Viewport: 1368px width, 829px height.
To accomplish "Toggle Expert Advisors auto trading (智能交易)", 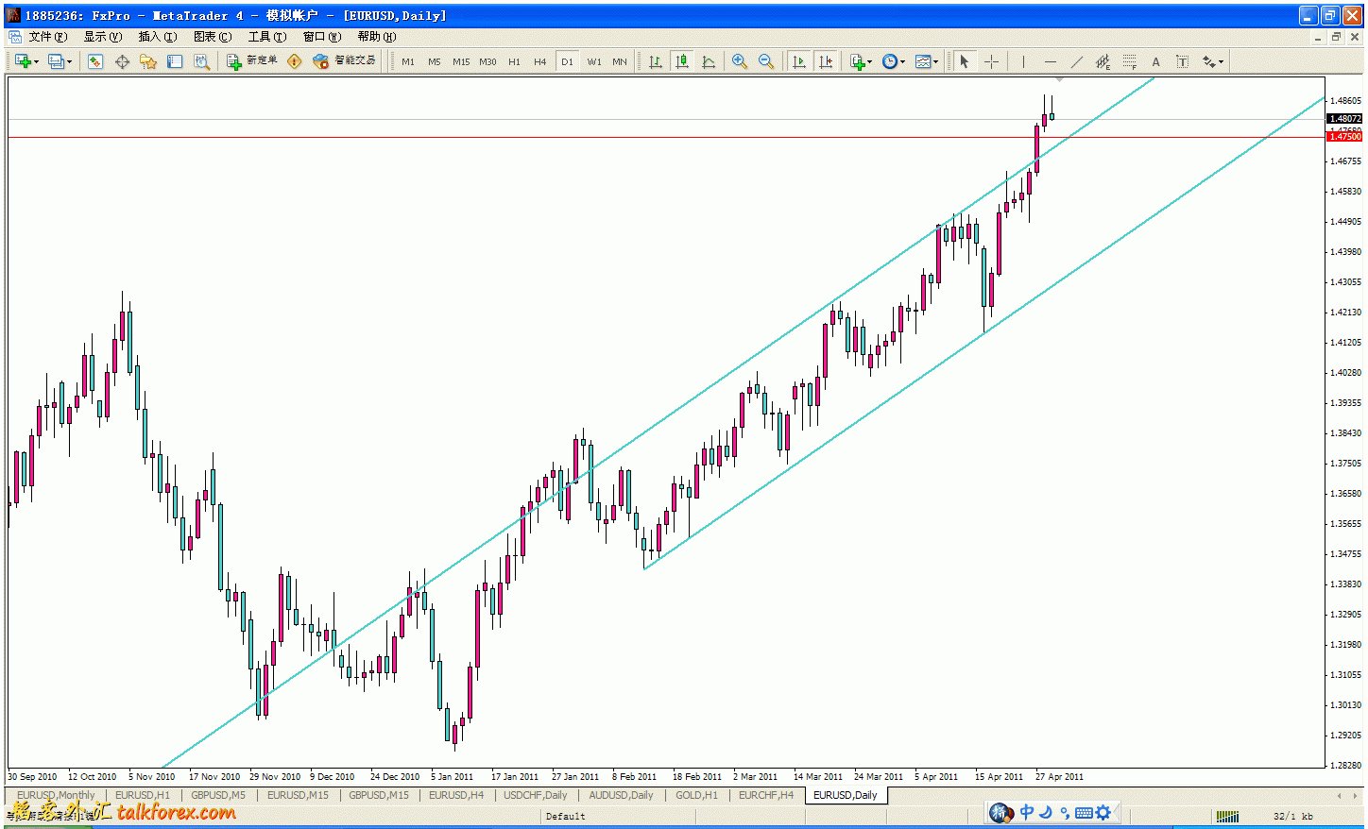I will tap(344, 61).
